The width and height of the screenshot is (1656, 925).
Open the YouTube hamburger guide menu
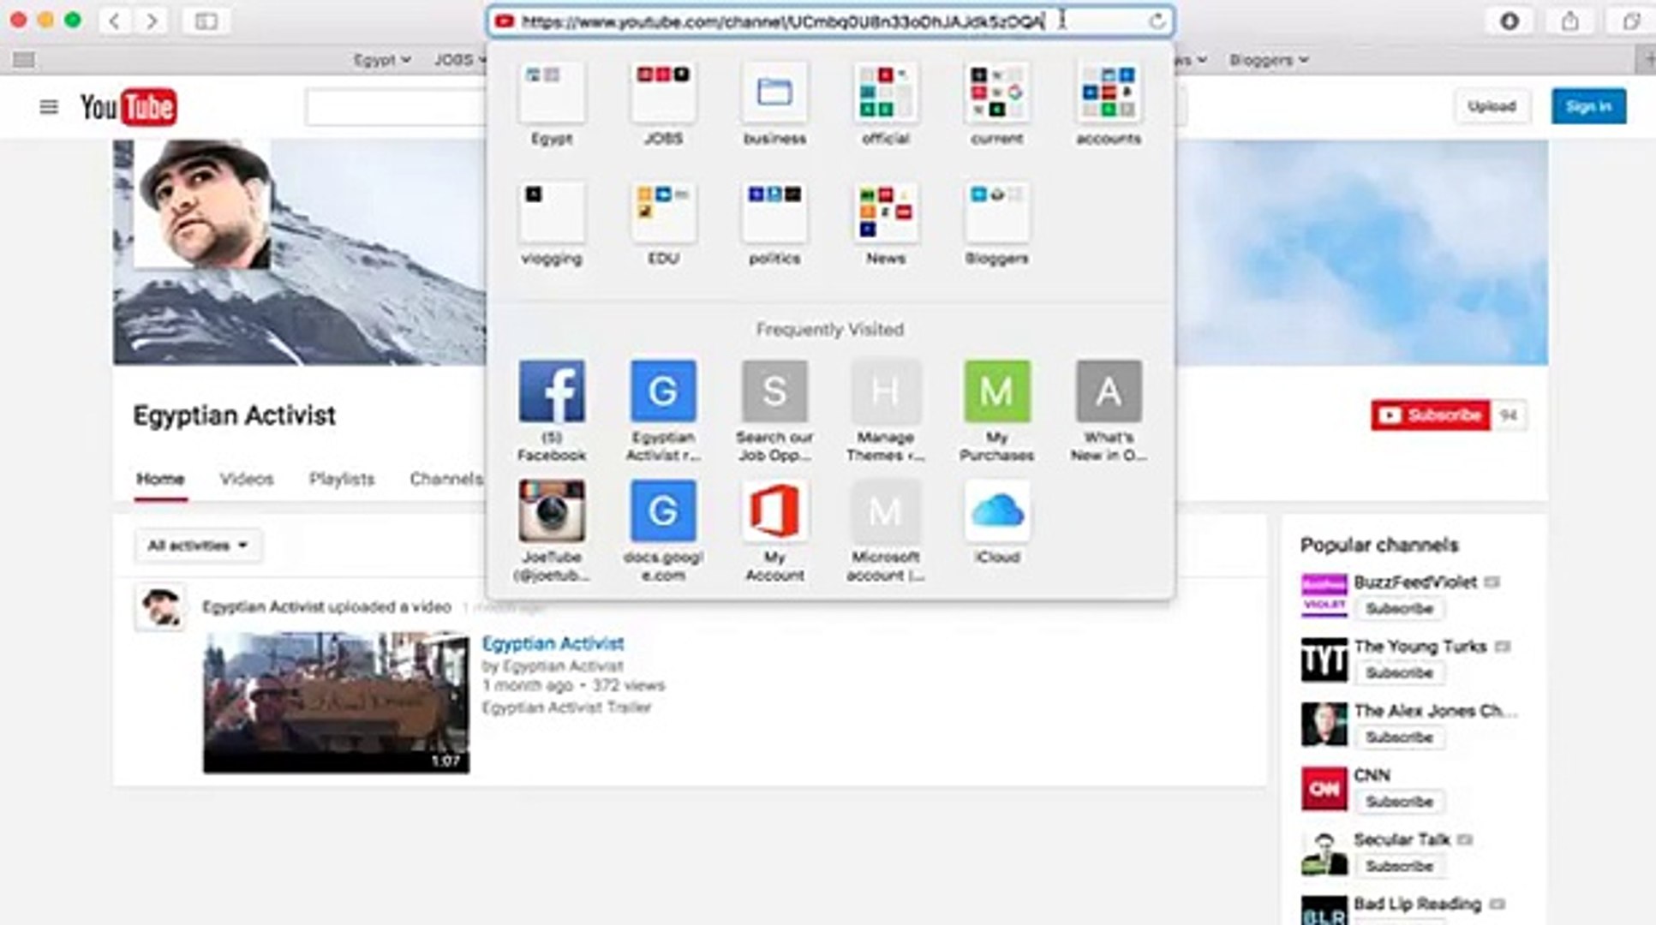pos(49,107)
